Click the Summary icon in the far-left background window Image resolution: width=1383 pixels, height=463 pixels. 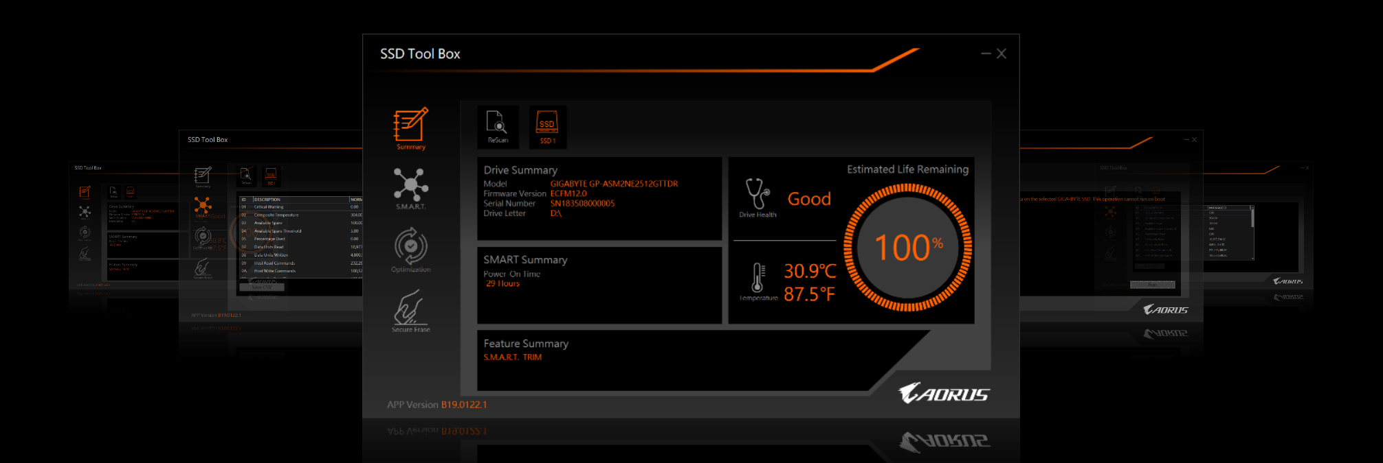point(85,192)
